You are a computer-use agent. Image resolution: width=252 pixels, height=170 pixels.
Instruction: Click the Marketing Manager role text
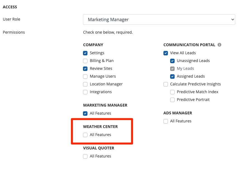108,19
